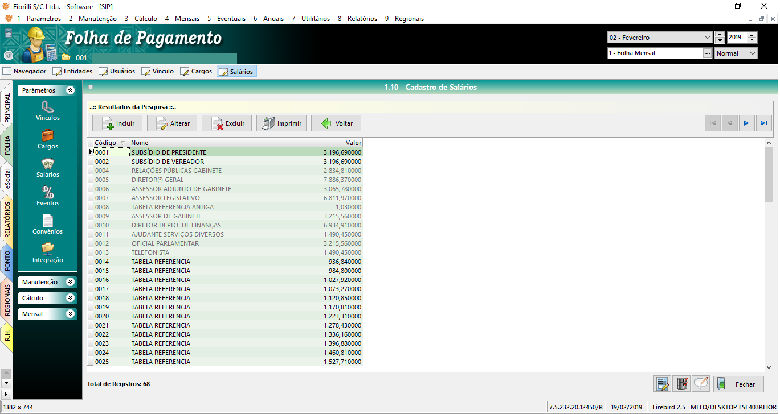The height and width of the screenshot is (414, 780).
Task: Click the Incluir button
Action: pos(117,123)
